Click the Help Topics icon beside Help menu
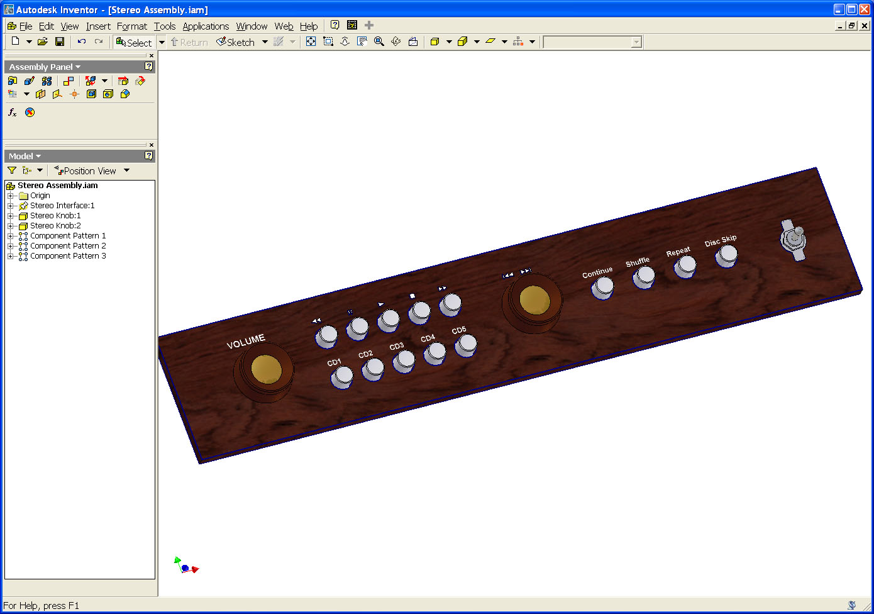Image resolution: width=874 pixels, height=614 pixels. [x=335, y=25]
